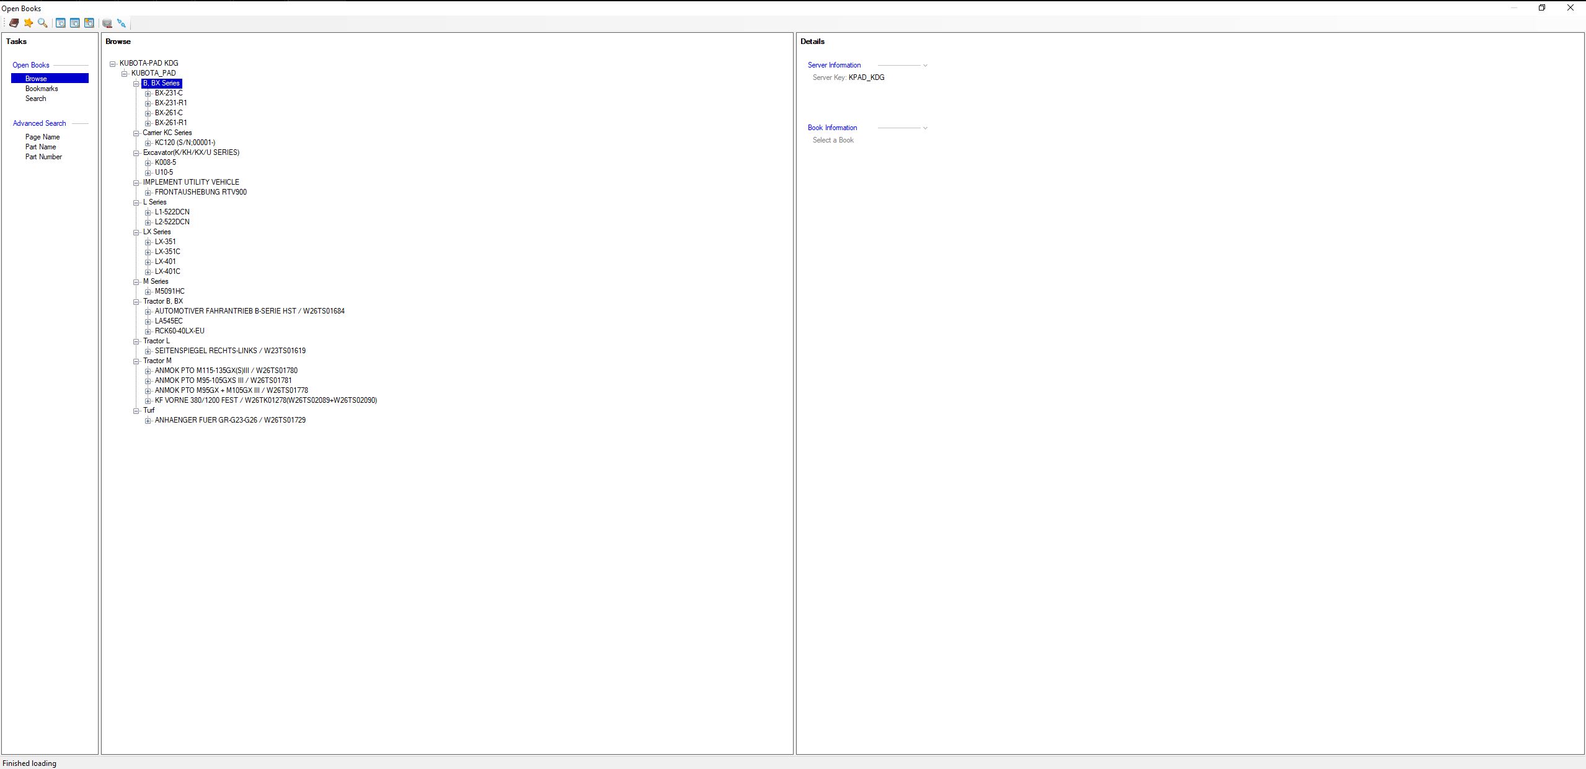Select the BX-261-R1 book
The height and width of the screenshot is (769, 1586).
click(x=171, y=123)
